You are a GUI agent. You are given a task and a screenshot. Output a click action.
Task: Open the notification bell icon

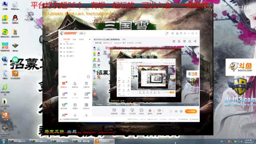click(190, 41)
